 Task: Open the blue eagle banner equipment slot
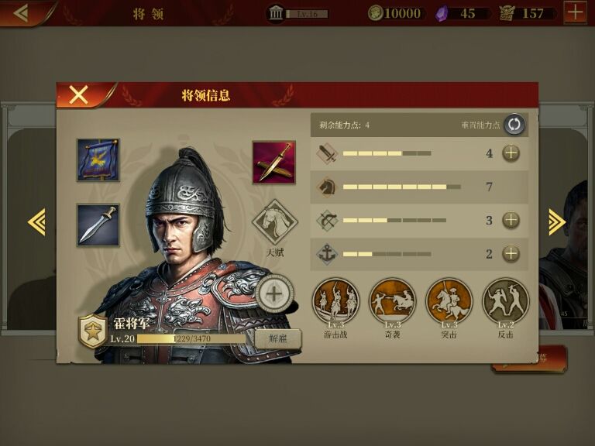point(98,160)
